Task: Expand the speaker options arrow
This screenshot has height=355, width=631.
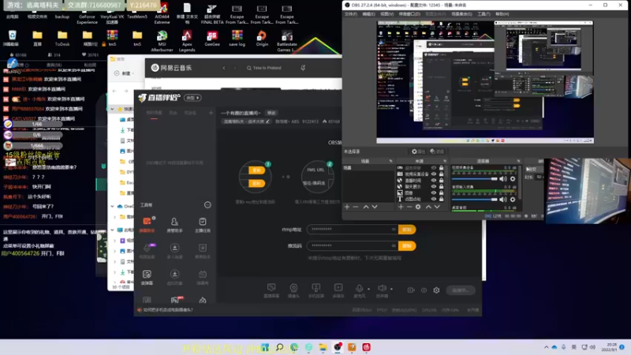Action: click(391, 289)
